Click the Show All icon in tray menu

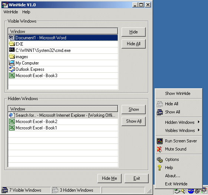click(160, 112)
